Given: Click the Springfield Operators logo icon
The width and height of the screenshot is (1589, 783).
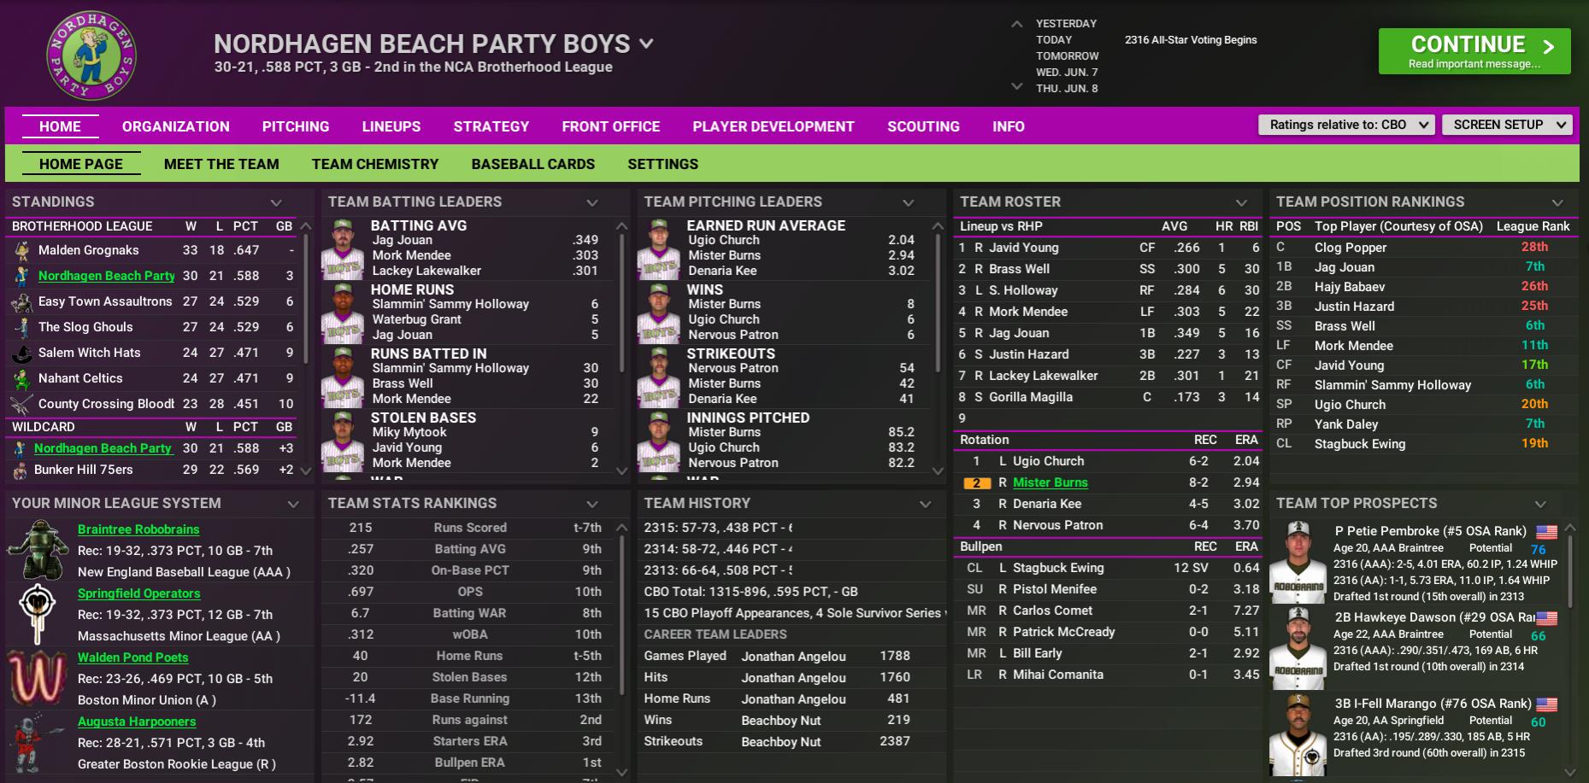Looking at the screenshot, I should (37, 613).
